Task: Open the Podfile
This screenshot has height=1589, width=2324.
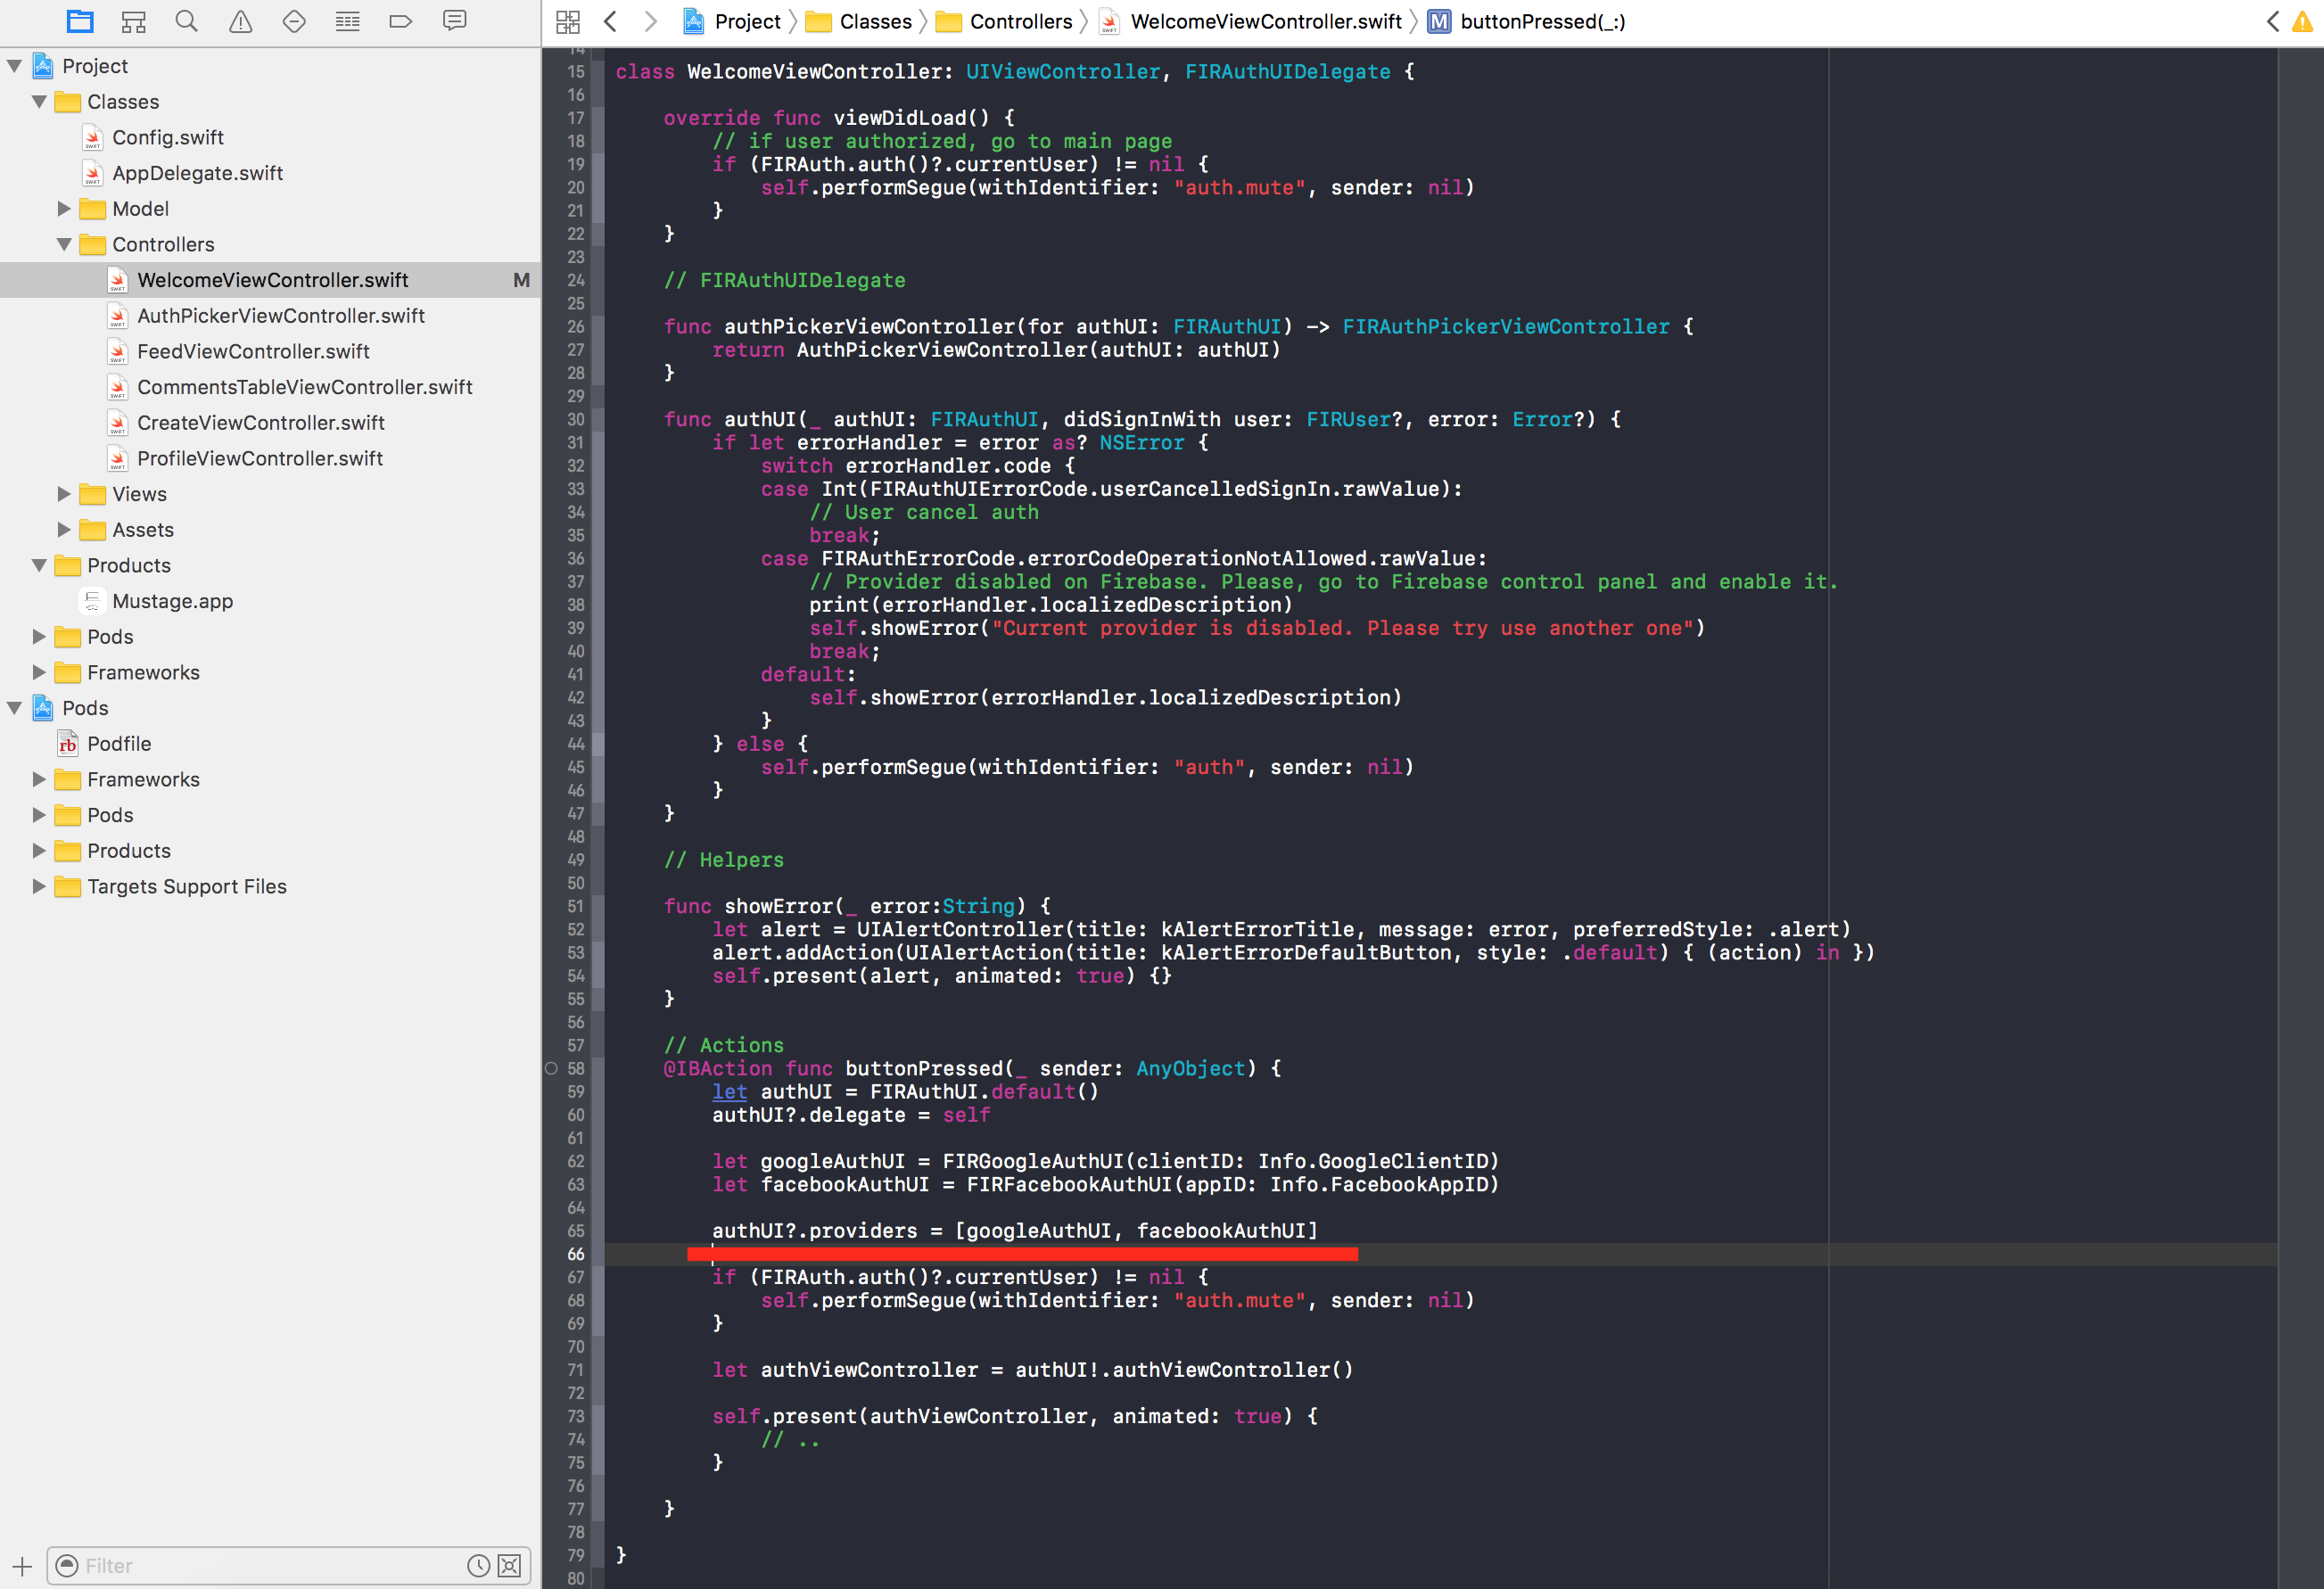Action: [119, 744]
